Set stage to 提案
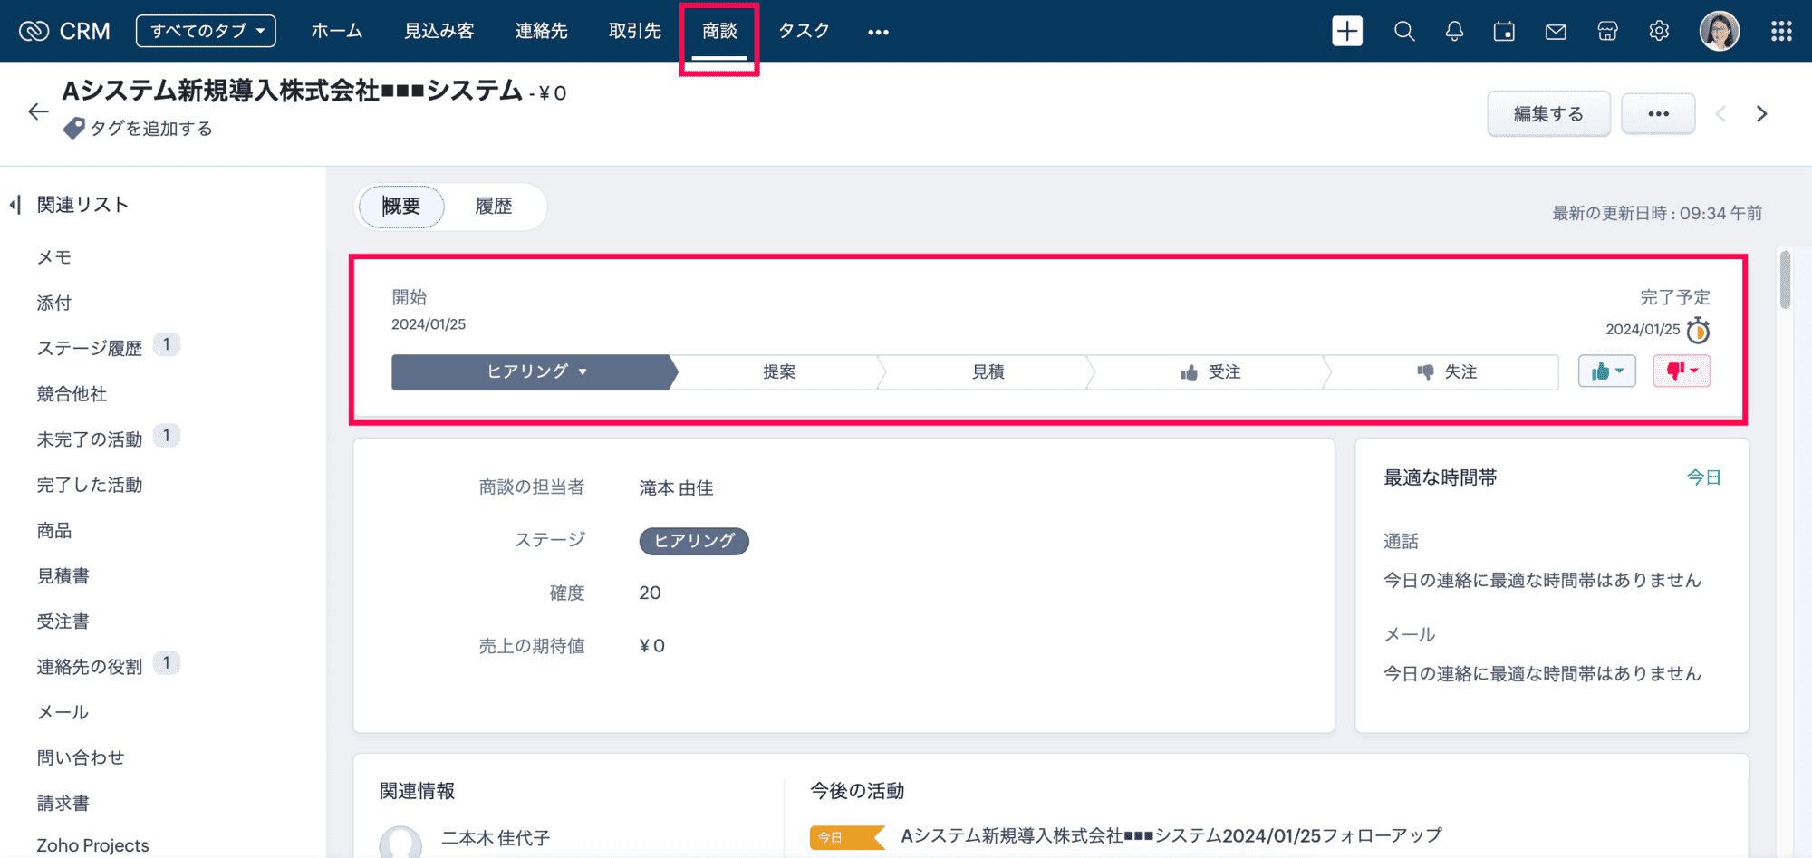The width and height of the screenshot is (1812, 858). tap(779, 371)
